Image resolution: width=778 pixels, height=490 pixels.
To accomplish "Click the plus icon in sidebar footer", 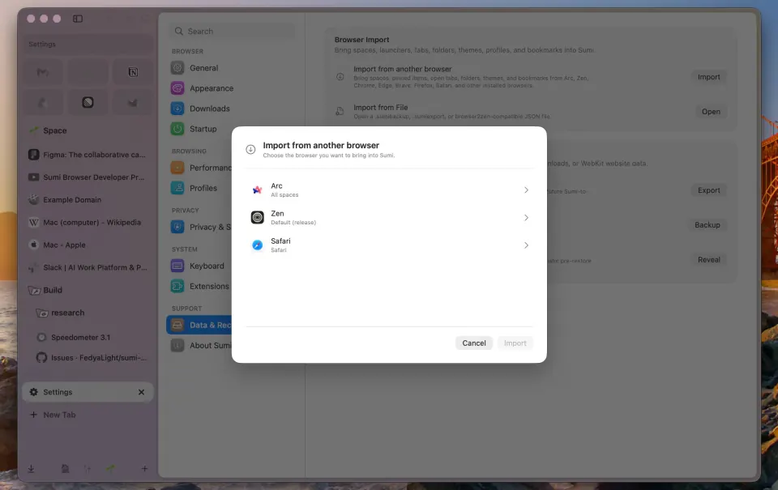I will (x=144, y=469).
